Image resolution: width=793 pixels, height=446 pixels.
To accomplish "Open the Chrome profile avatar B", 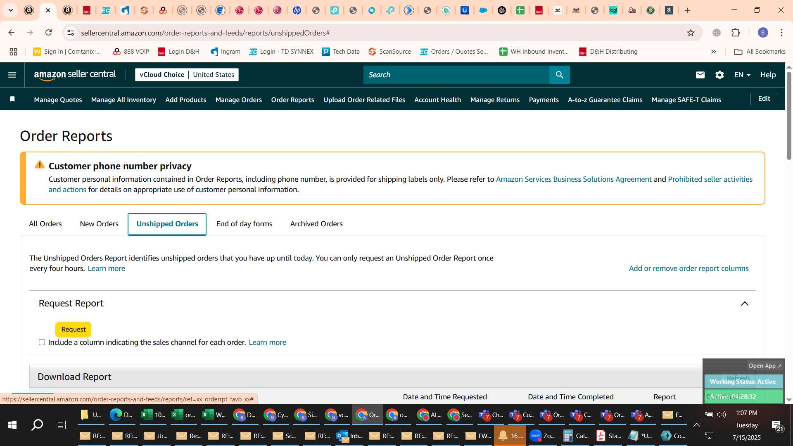I will tap(763, 33).
